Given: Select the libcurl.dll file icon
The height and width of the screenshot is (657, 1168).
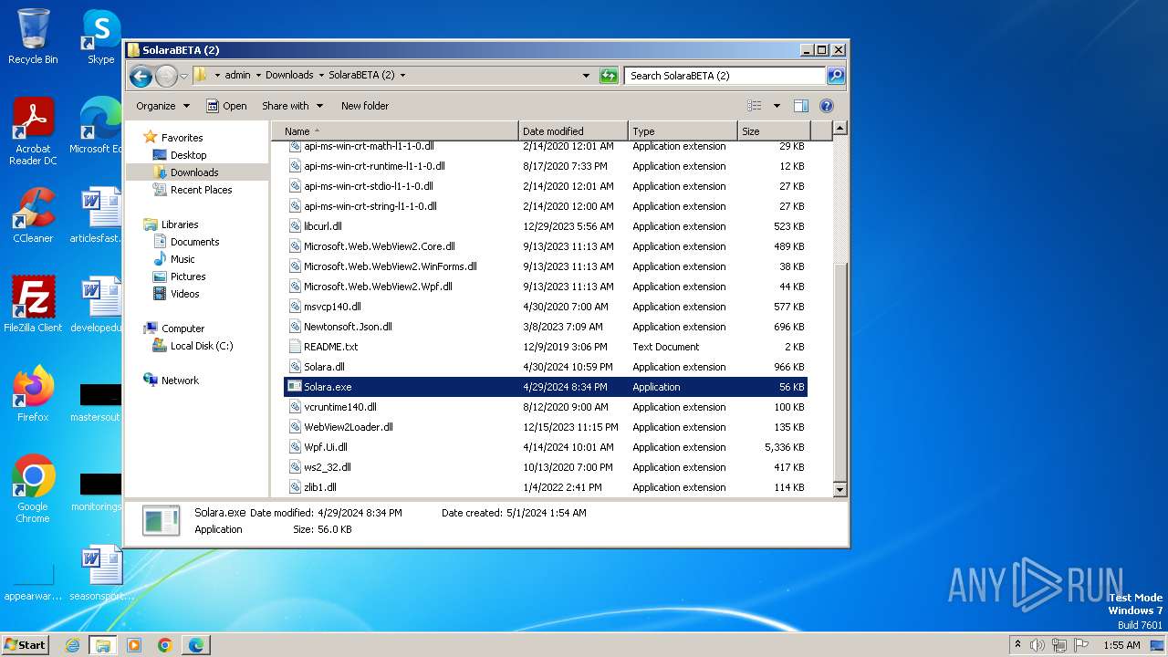Looking at the screenshot, I should [295, 226].
